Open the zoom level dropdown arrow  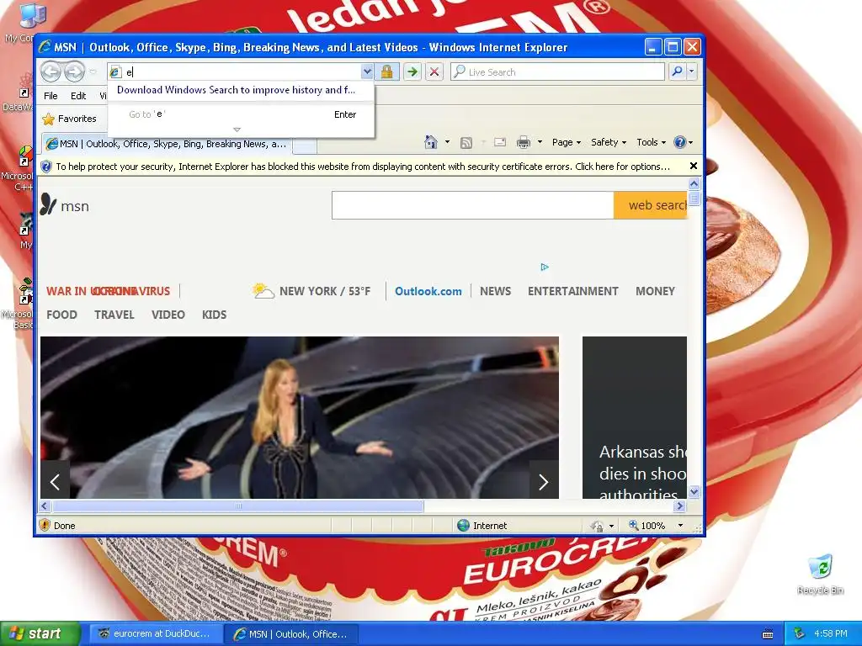click(680, 526)
